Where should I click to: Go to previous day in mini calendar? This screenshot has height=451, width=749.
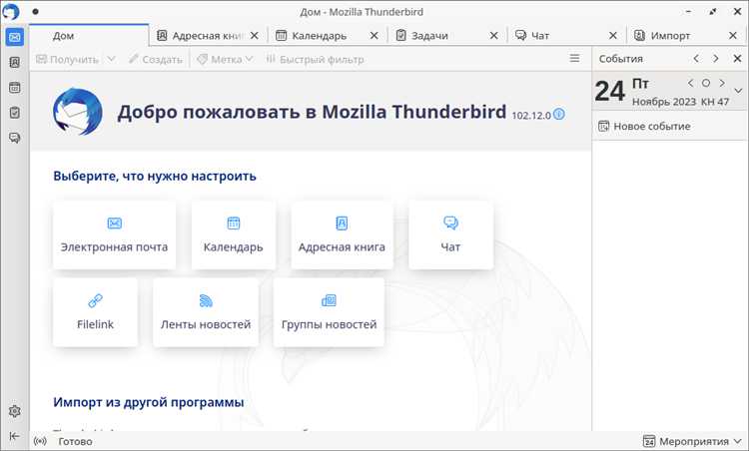click(690, 83)
